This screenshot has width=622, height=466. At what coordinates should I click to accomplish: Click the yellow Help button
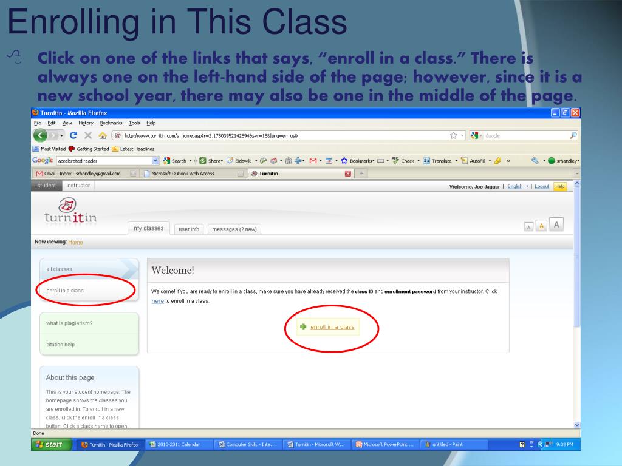(x=559, y=187)
